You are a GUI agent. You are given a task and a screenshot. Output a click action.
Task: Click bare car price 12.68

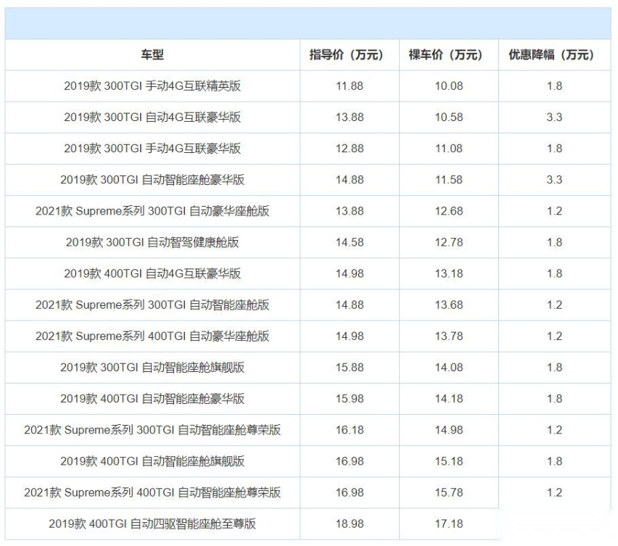[449, 211]
